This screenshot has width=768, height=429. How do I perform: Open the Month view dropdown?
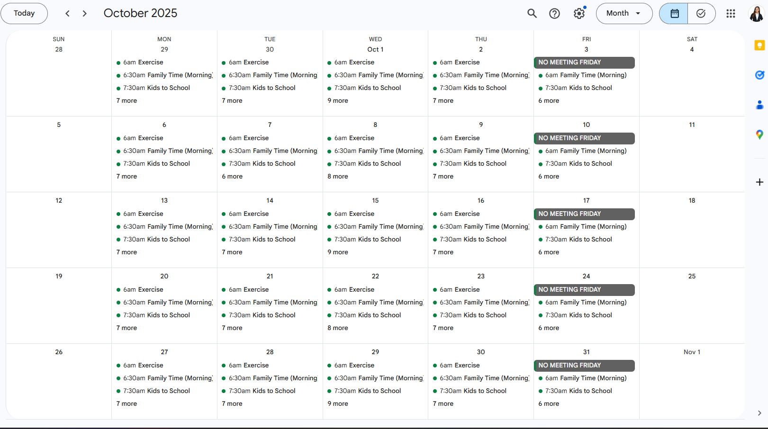pos(623,13)
